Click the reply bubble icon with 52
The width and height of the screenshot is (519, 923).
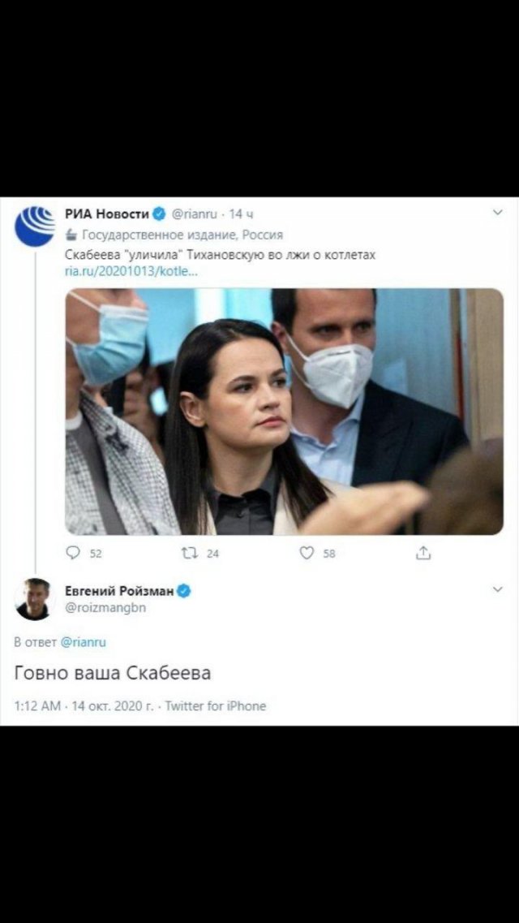[73, 553]
